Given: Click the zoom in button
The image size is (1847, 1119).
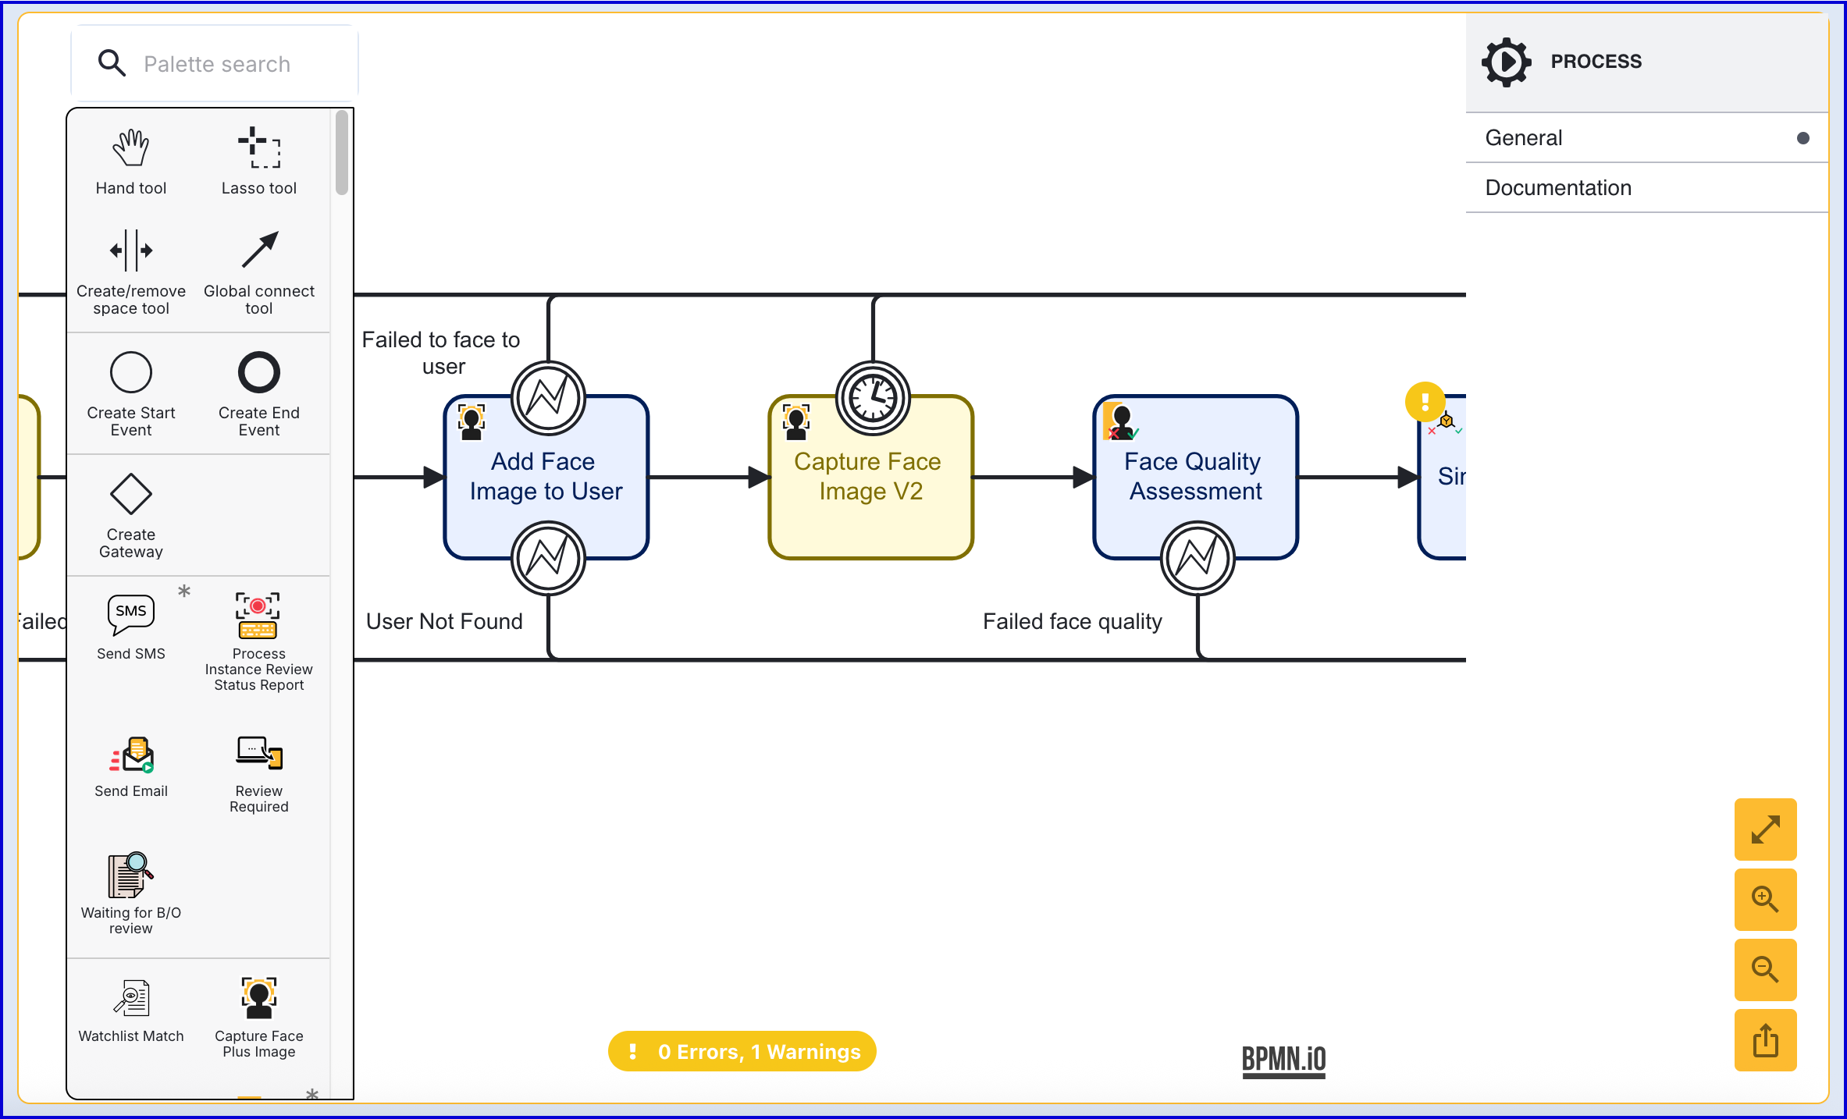Looking at the screenshot, I should click(x=1764, y=900).
